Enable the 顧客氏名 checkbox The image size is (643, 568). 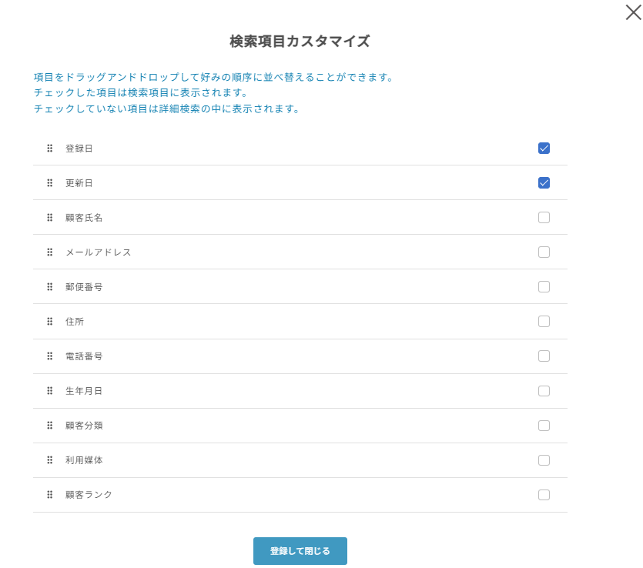pos(544,217)
